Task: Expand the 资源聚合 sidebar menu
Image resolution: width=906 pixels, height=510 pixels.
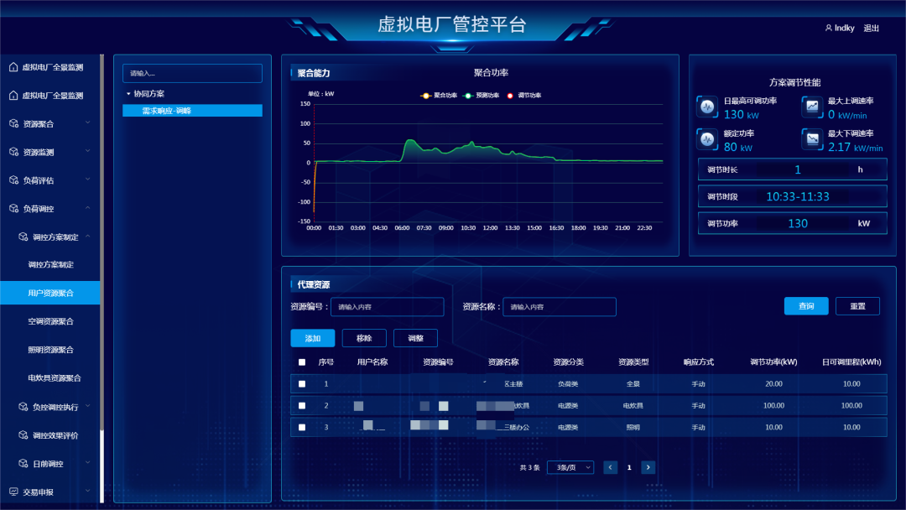Action: point(87,123)
